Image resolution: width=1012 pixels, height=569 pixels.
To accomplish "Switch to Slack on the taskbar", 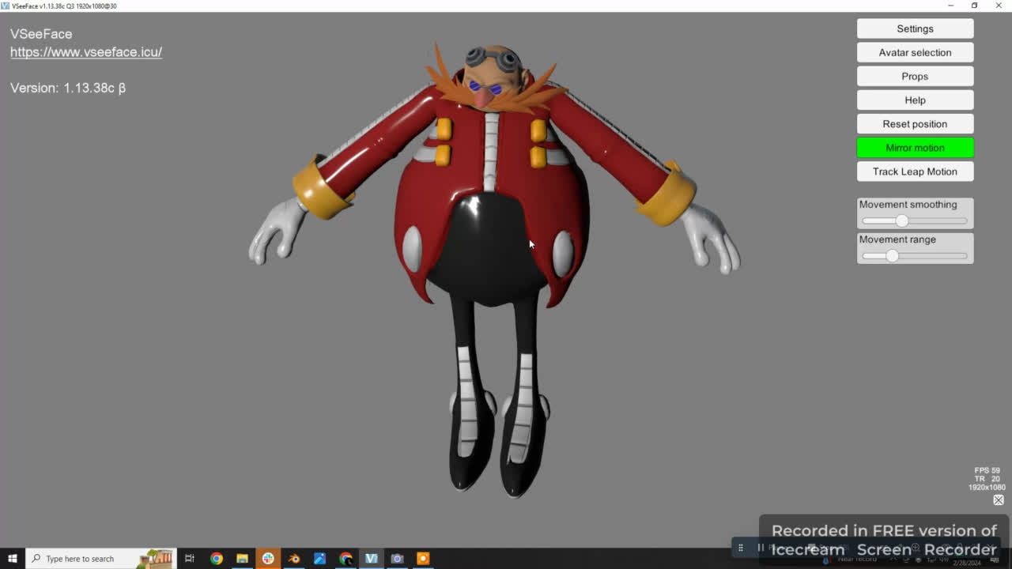I will [268, 559].
